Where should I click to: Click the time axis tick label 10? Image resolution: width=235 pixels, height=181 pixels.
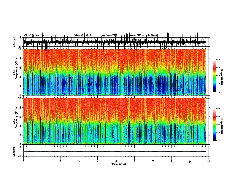pyautogui.click(x=209, y=161)
